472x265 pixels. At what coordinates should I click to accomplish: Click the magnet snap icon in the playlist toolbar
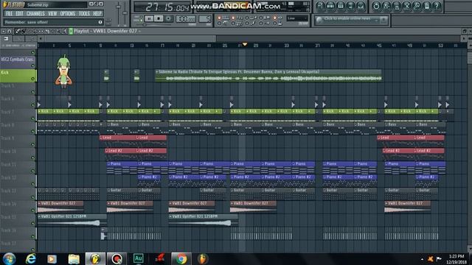click(x=10, y=31)
